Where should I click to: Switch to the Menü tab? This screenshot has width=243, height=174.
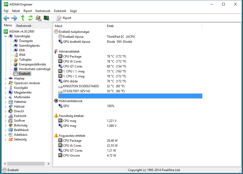coord(8,25)
